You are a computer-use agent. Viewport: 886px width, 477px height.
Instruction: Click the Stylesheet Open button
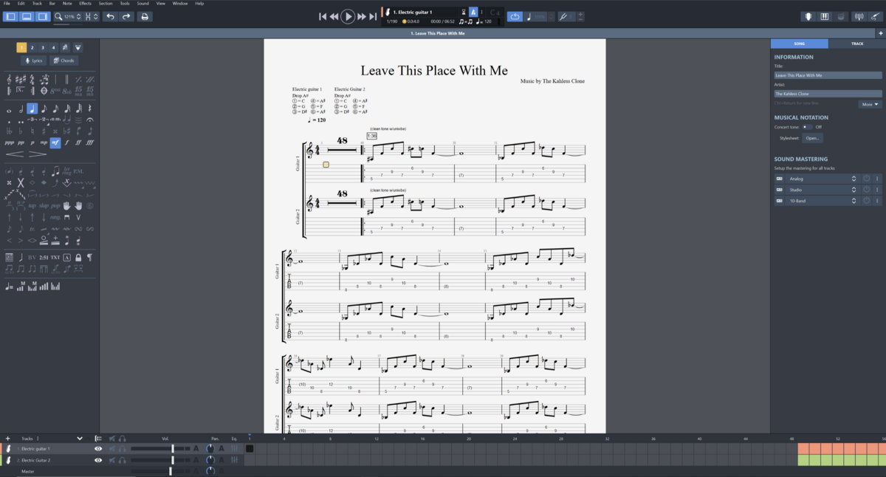pos(812,138)
